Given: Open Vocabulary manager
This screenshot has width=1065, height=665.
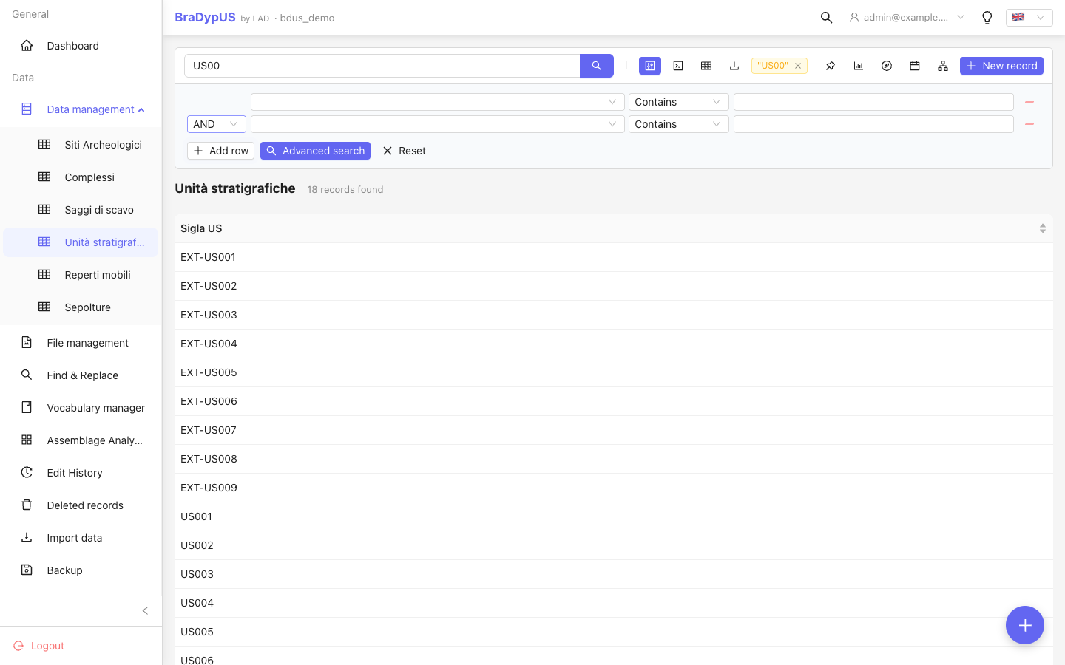Looking at the screenshot, I should tap(81, 408).
